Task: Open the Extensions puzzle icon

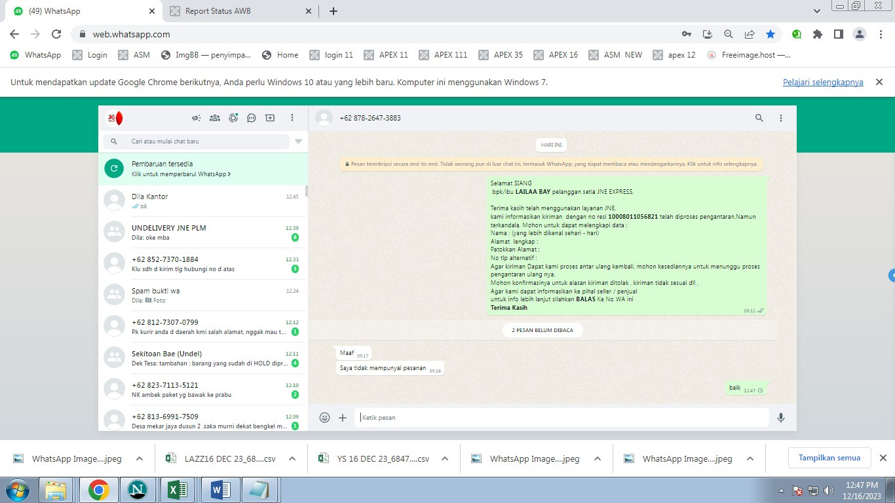Action: tap(818, 34)
